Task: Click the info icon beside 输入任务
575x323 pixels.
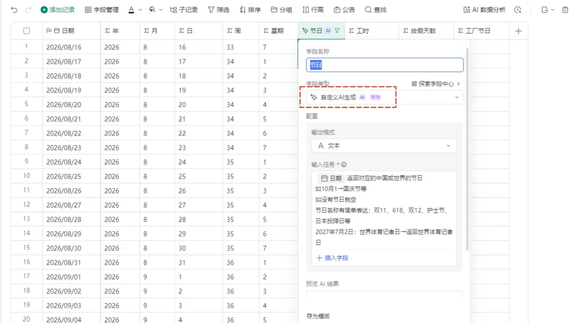Action: (343, 165)
